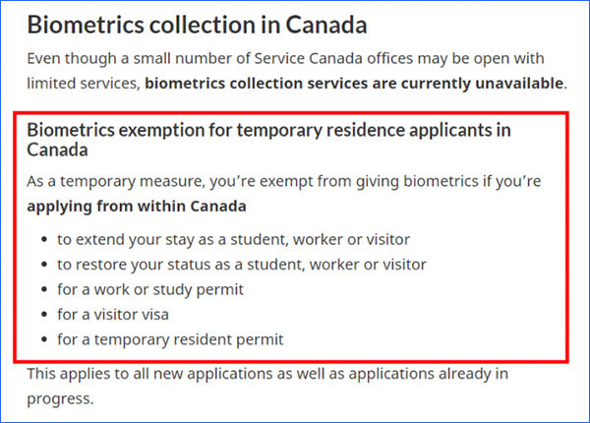590x423 pixels.
Task: Click the bullet dot before temporary resident permit
Action: click(44, 339)
